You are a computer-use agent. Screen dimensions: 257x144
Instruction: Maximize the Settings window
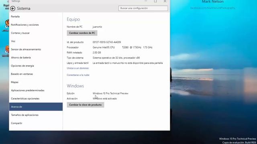point(155,1)
